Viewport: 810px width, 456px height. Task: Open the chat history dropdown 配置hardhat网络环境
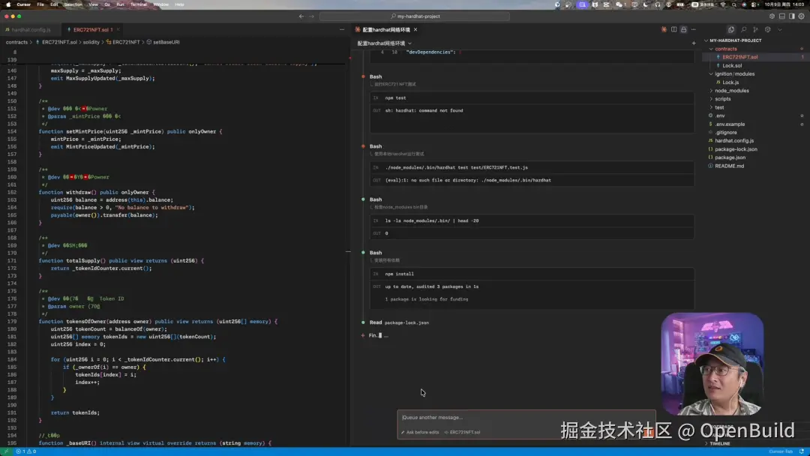pyautogui.click(x=384, y=43)
